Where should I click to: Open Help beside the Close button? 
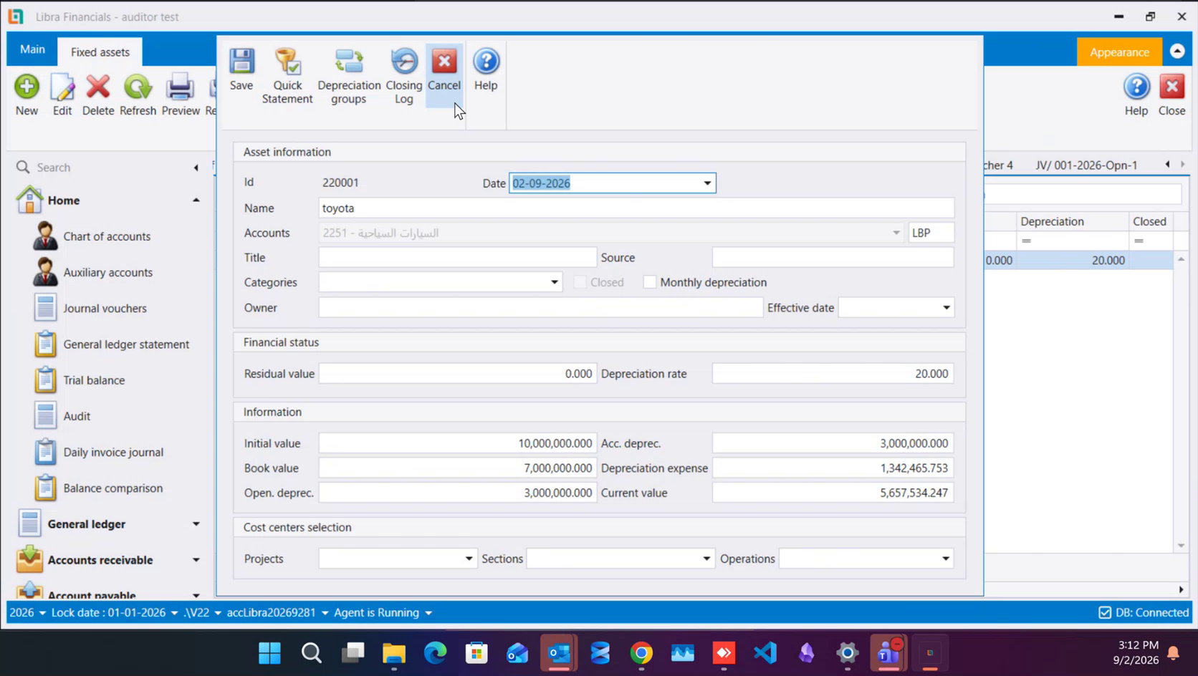coord(1136,95)
